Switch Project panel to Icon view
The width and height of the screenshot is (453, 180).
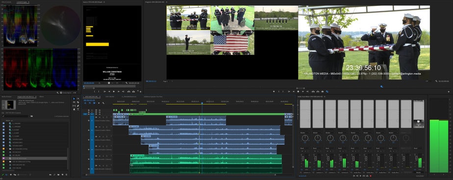[11, 175]
